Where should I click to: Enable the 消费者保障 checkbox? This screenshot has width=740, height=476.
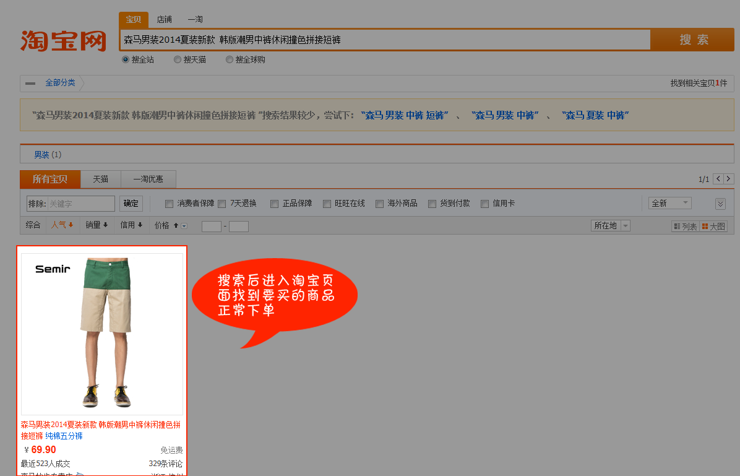coord(169,204)
